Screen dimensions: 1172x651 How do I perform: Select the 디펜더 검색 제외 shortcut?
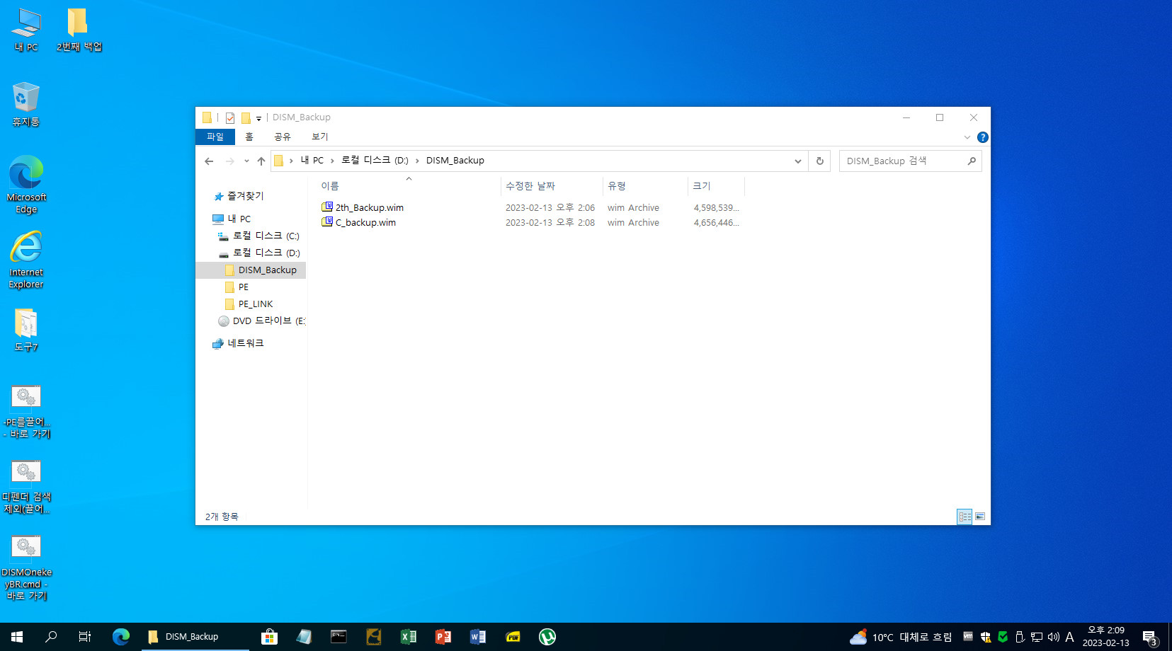[x=26, y=487]
